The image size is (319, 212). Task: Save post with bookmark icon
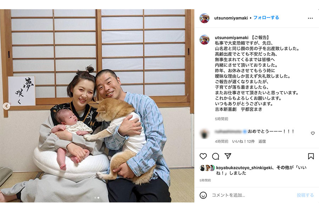coord(310,156)
